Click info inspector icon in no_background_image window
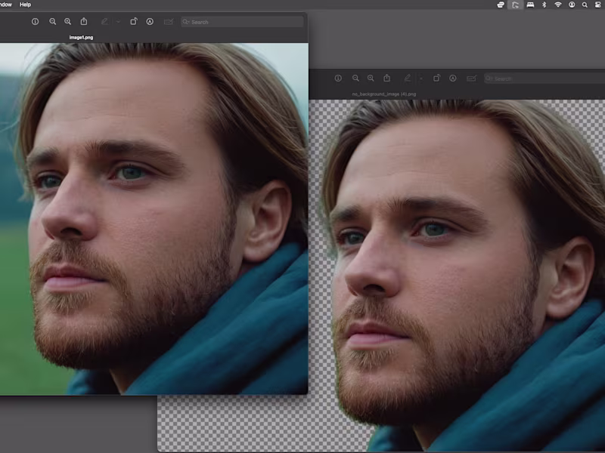Viewport: 605px width, 453px height. coord(338,79)
